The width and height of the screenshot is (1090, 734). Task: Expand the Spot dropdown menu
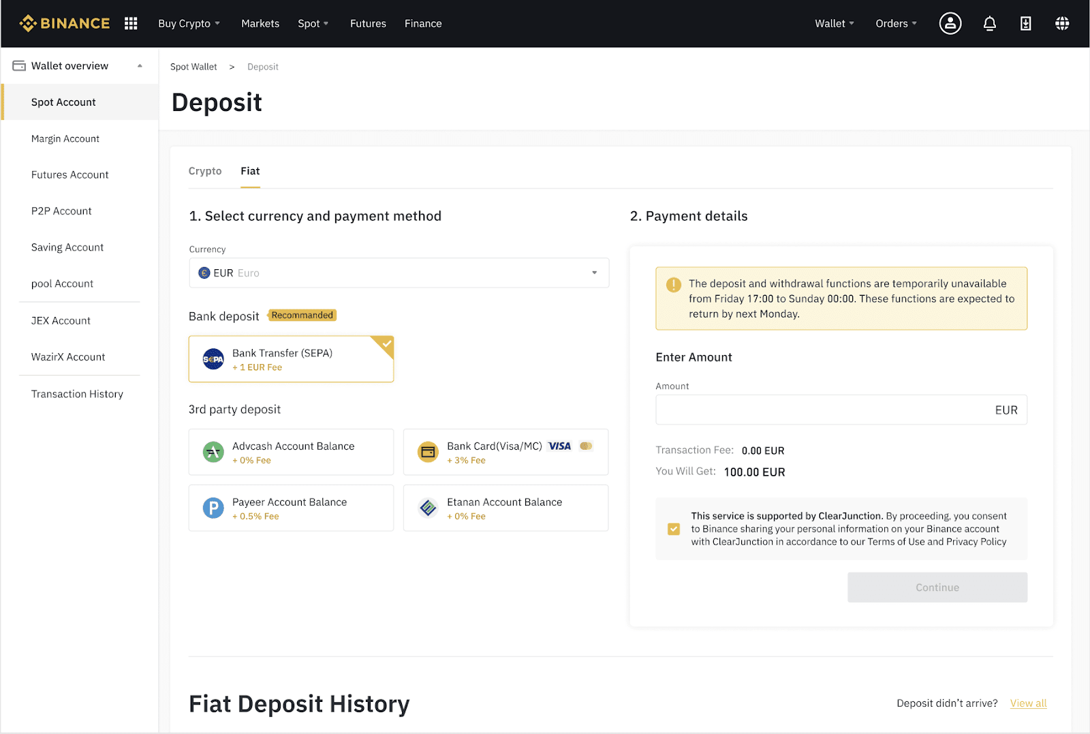point(313,23)
